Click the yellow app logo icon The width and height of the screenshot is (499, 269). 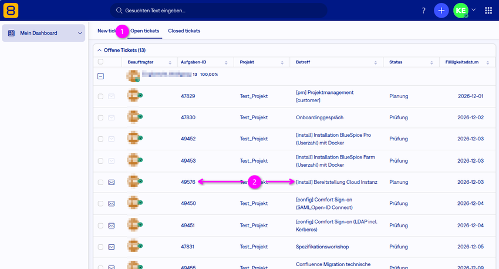(11, 11)
